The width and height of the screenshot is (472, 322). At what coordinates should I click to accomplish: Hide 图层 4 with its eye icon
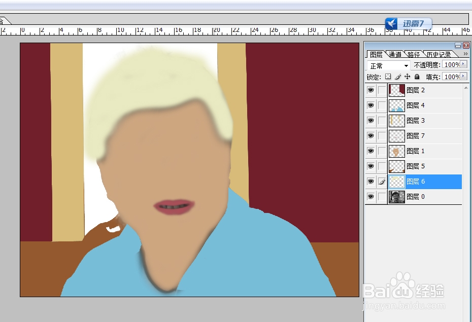(370, 105)
